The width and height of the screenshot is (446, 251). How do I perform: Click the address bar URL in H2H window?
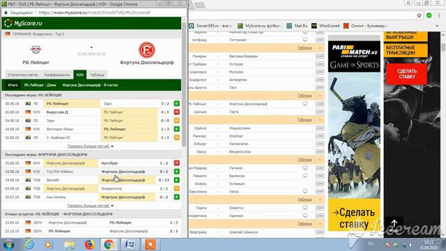95,13
